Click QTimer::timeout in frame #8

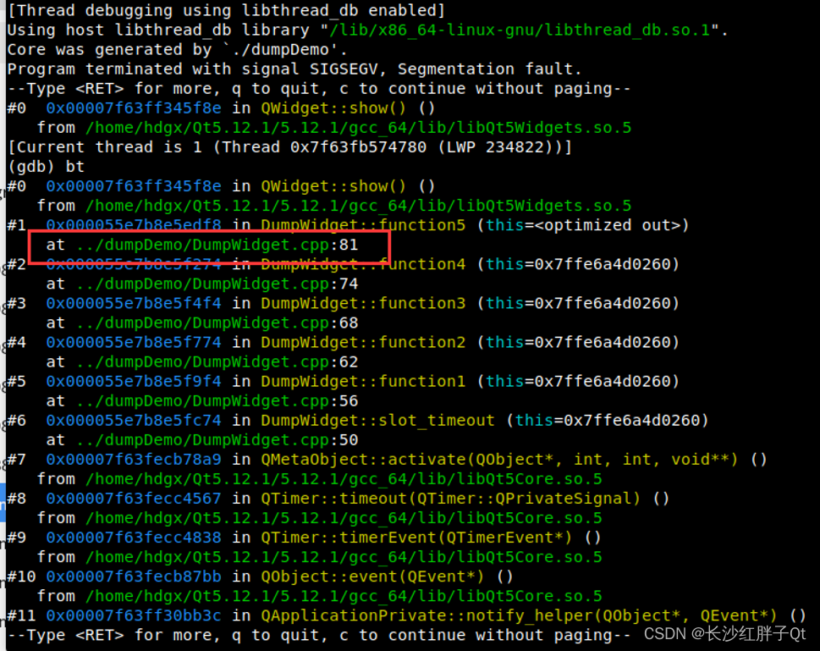[x=451, y=499]
